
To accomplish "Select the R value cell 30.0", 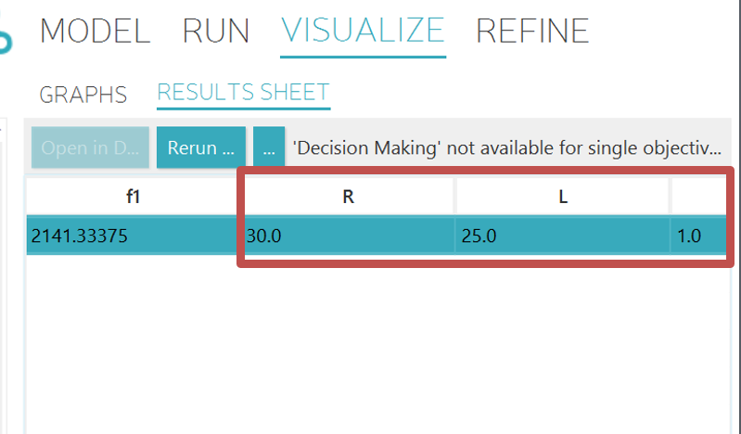I will pyautogui.click(x=348, y=236).
